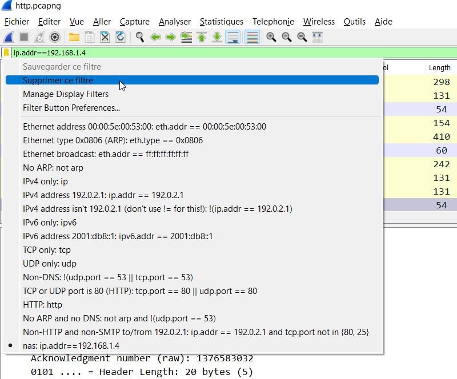The height and width of the screenshot is (379, 457).
Task: Click the start capture shark fin icon
Action: [x=9, y=37]
